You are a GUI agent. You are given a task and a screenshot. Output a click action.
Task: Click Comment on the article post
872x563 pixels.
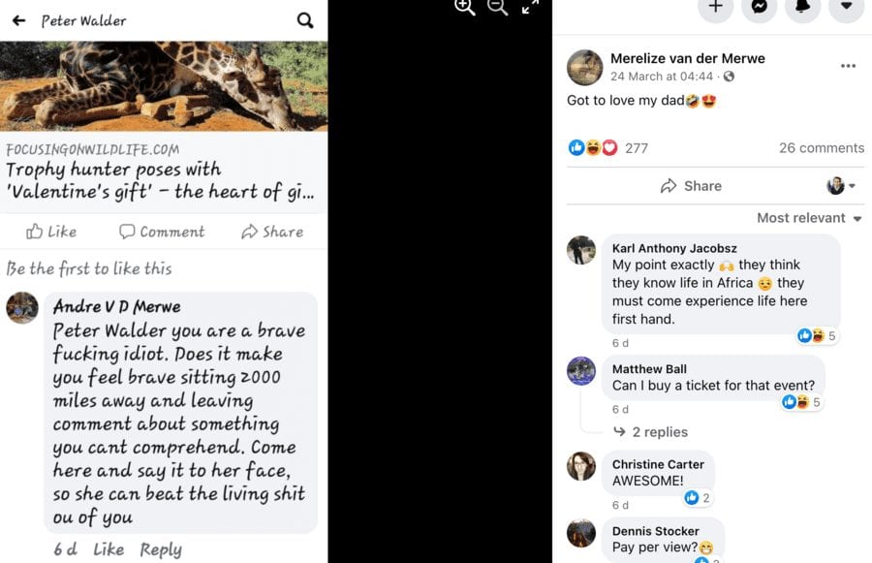(x=162, y=232)
